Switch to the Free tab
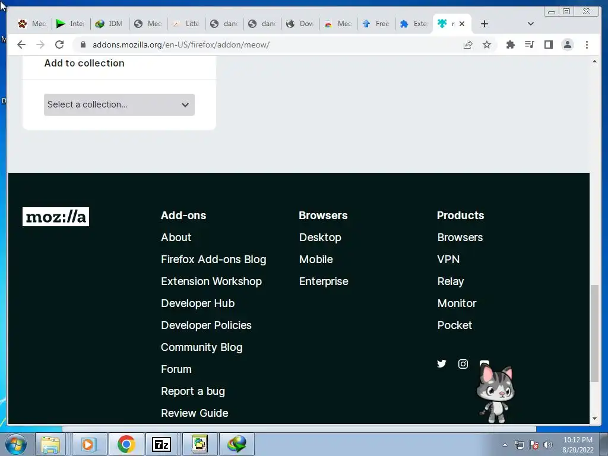Screen dimensions: 608x456 click(376, 24)
